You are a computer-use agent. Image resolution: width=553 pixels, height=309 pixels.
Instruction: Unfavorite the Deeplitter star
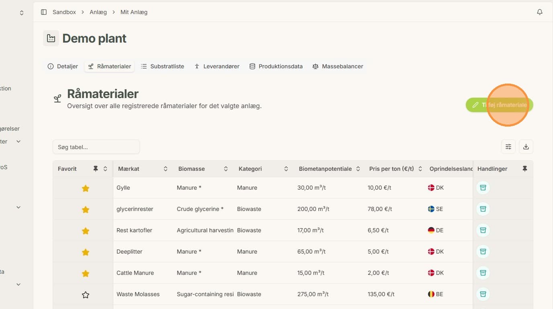pyautogui.click(x=86, y=252)
